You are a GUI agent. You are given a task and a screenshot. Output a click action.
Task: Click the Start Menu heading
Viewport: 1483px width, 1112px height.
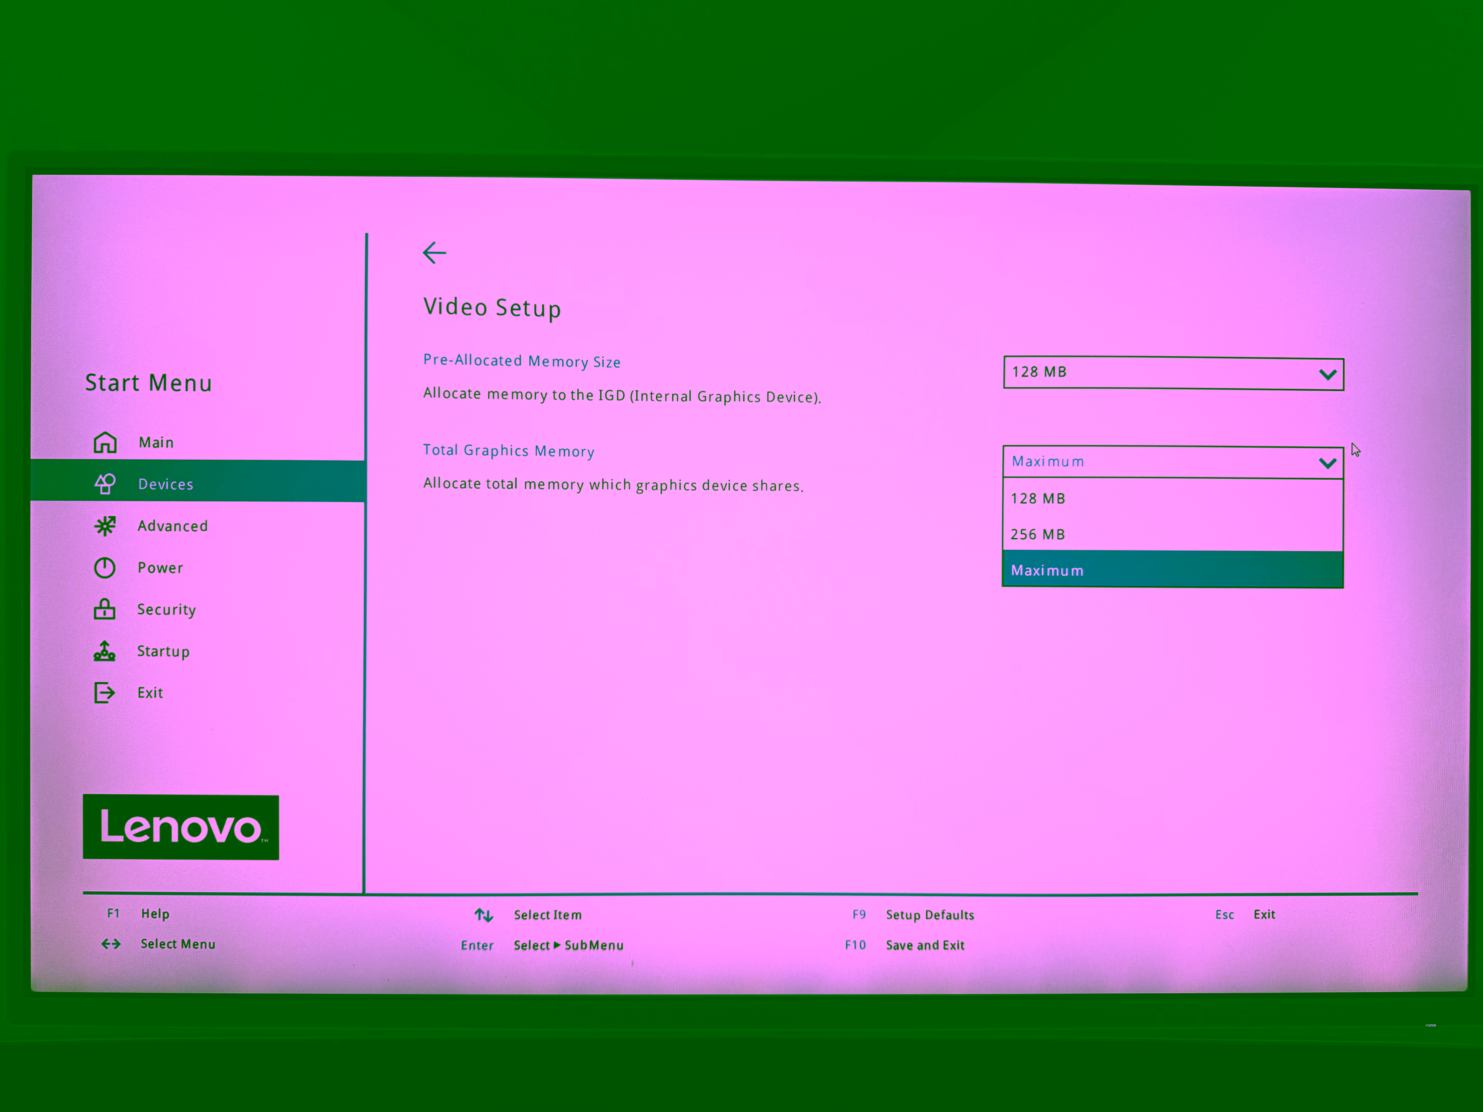click(x=149, y=383)
